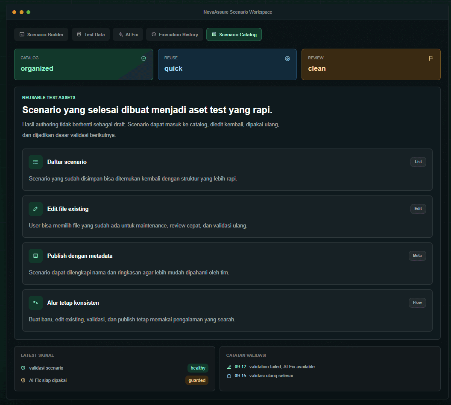Click the list icon beside Daftar scenario
Screen dimensions: 451x405
[36, 162]
